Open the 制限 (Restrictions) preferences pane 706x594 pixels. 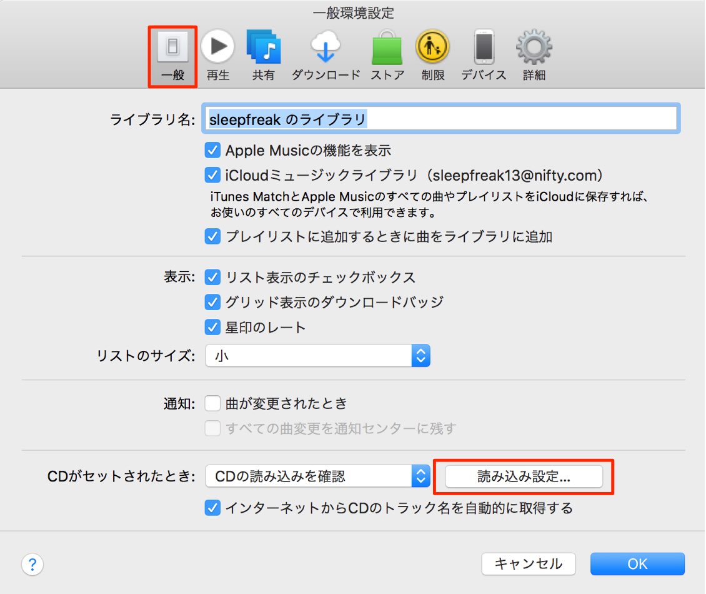coord(433,56)
